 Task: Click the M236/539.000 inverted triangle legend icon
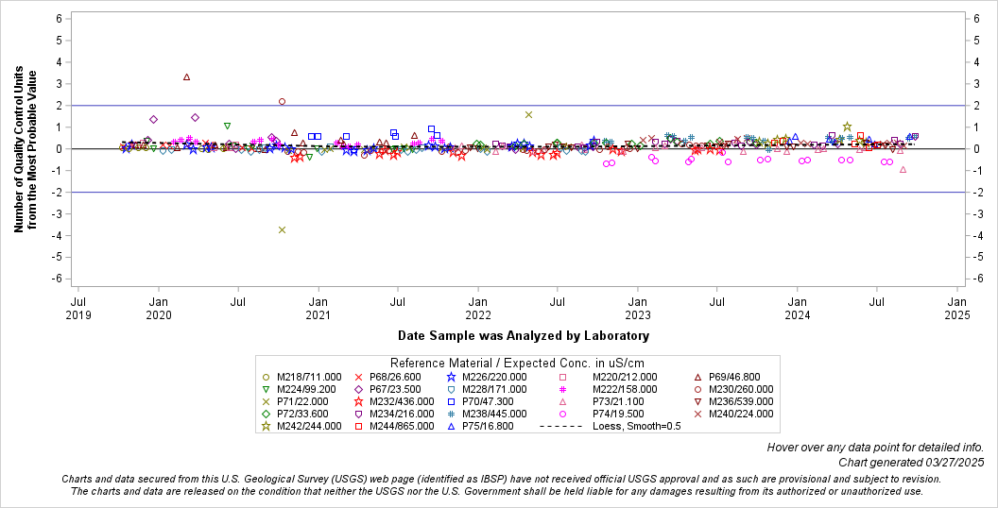click(697, 401)
